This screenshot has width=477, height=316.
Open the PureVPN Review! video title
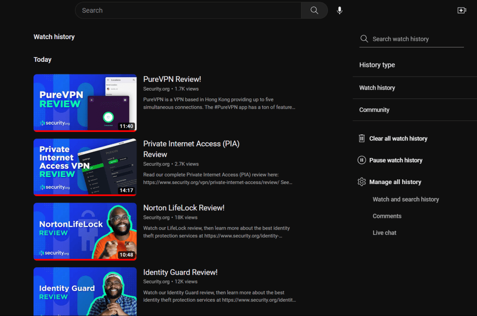[x=172, y=79]
